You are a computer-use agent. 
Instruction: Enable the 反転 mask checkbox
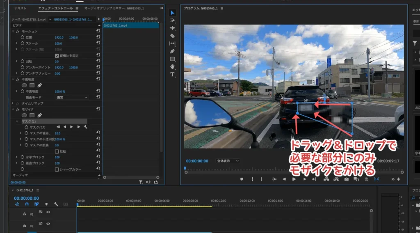57,151
